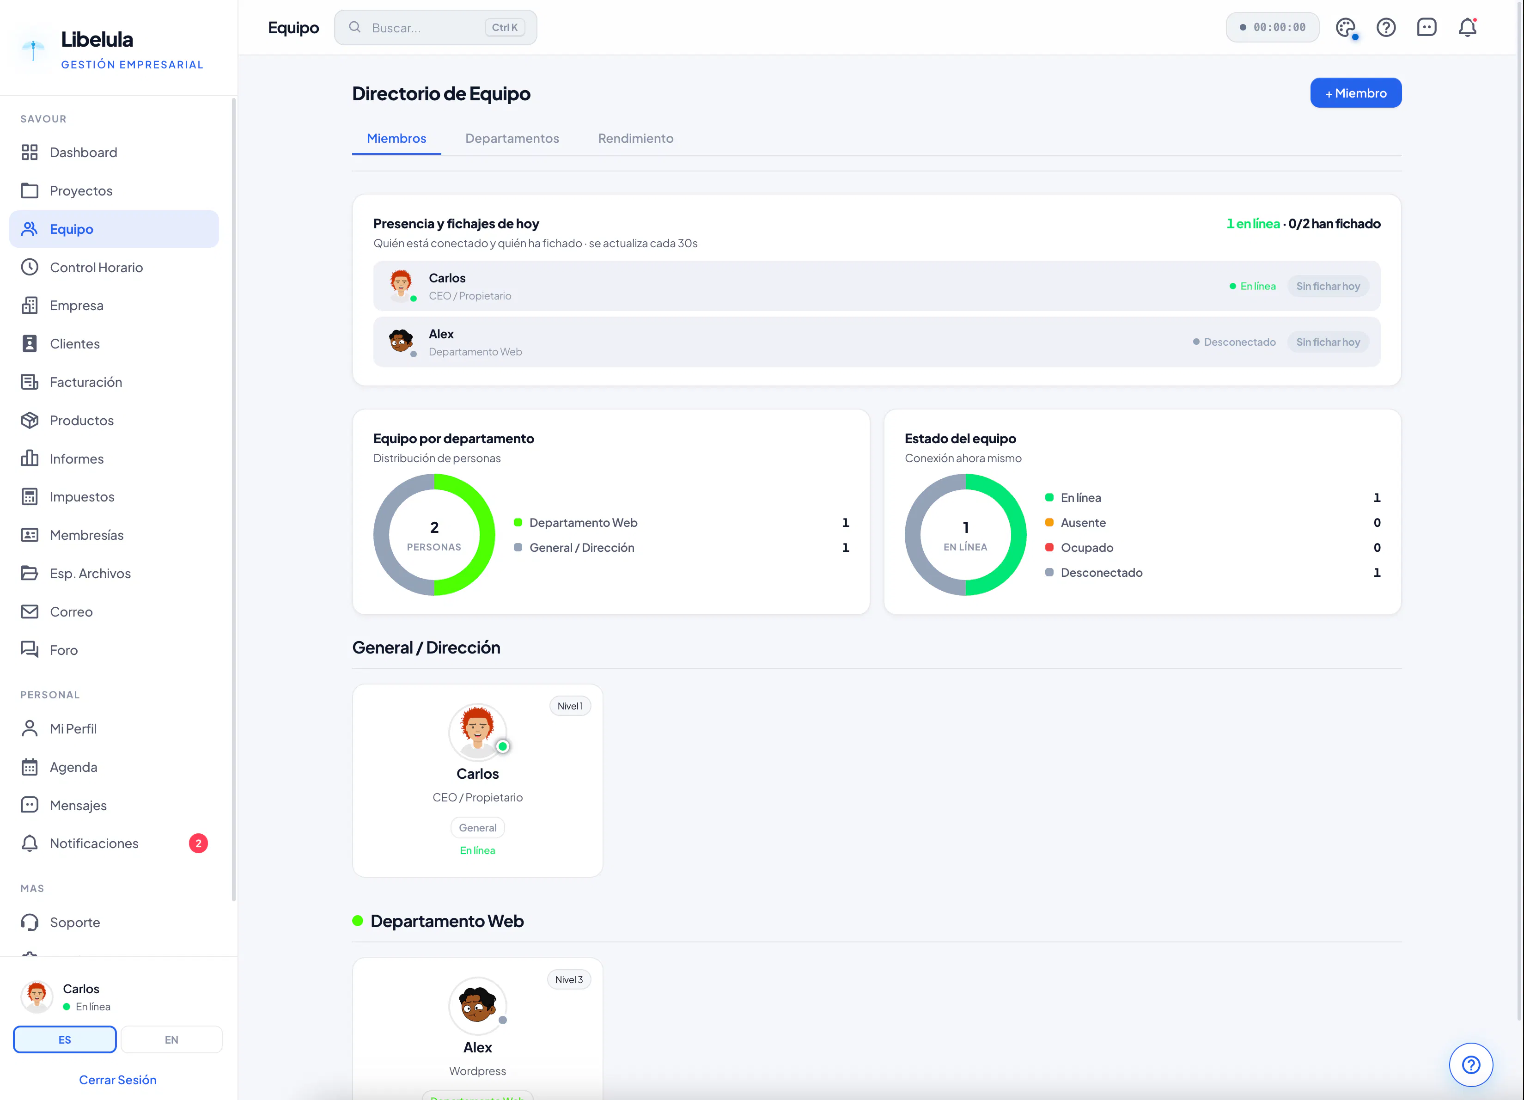Viewport: 1524px width, 1100px height.
Task: Open Mi Perfil user icon
Action: 30,729
